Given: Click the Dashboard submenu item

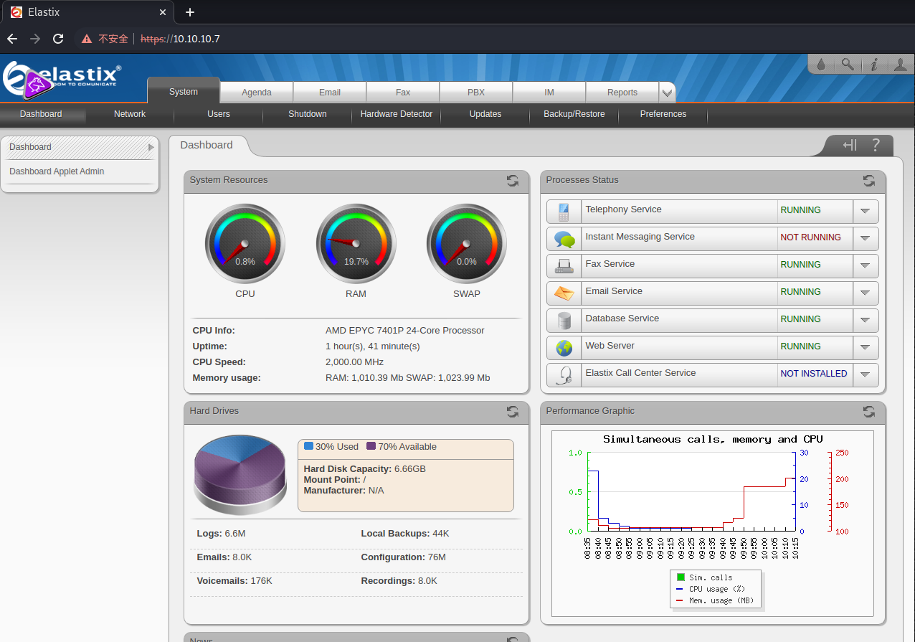Looking at the screenshot, I should click(41, 114).
